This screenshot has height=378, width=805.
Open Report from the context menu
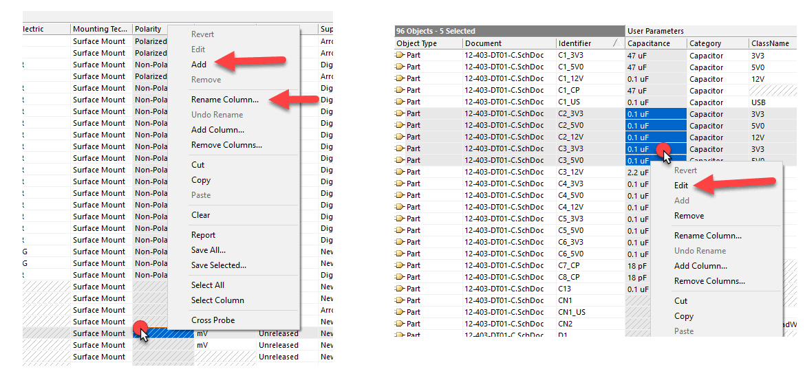[x=203, y=235]
